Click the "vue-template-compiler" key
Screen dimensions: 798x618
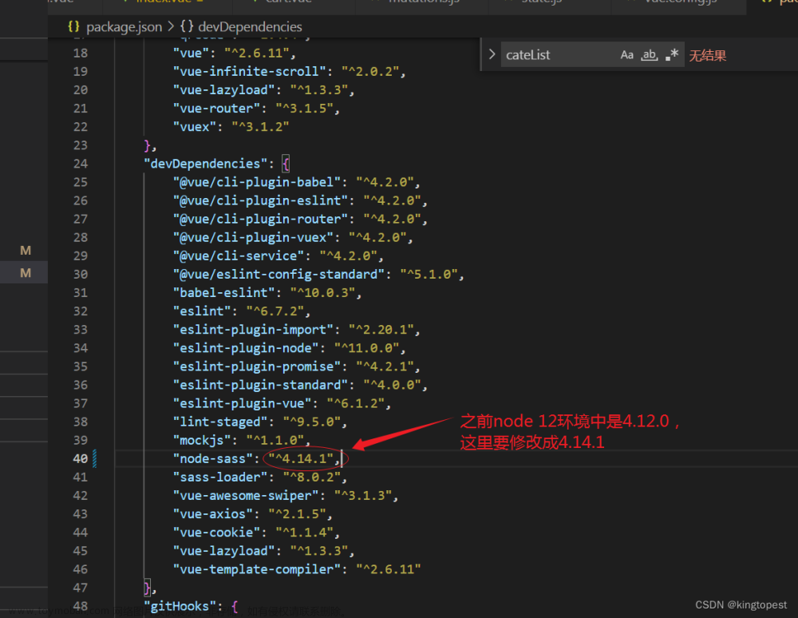(257, 569)
